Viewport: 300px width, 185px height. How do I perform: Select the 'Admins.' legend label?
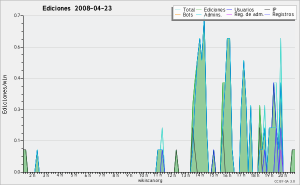pos(213,14)
